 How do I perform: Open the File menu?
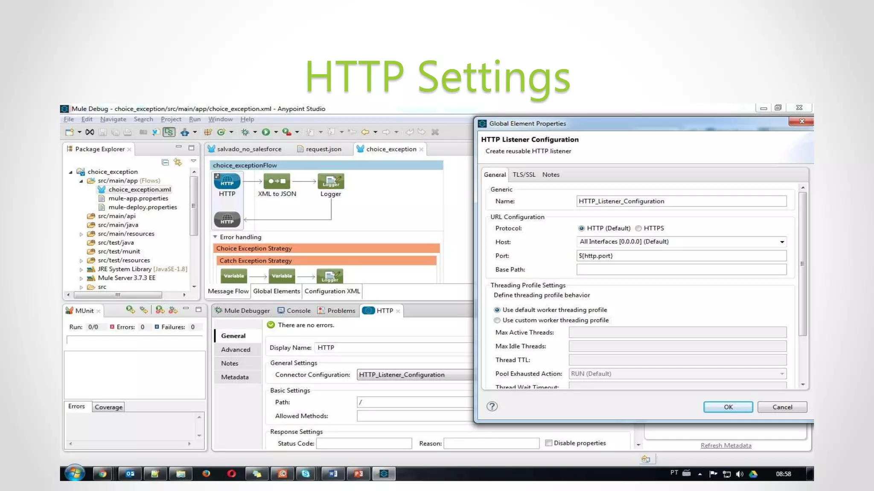(x=69, y=119)
